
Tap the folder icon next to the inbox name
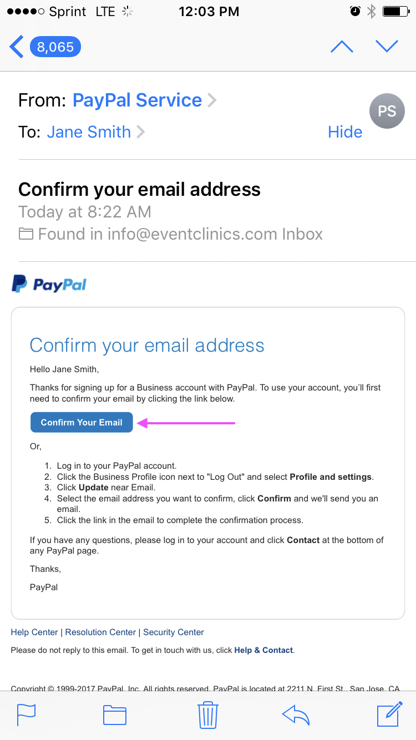26,234
